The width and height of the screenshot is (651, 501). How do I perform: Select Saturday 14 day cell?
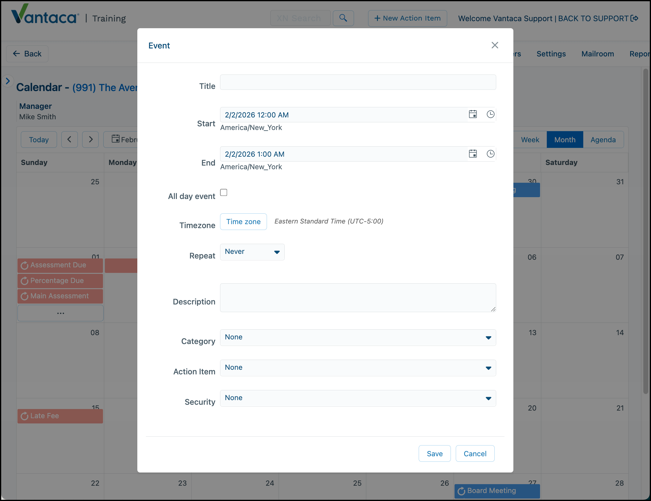point(584,361)
